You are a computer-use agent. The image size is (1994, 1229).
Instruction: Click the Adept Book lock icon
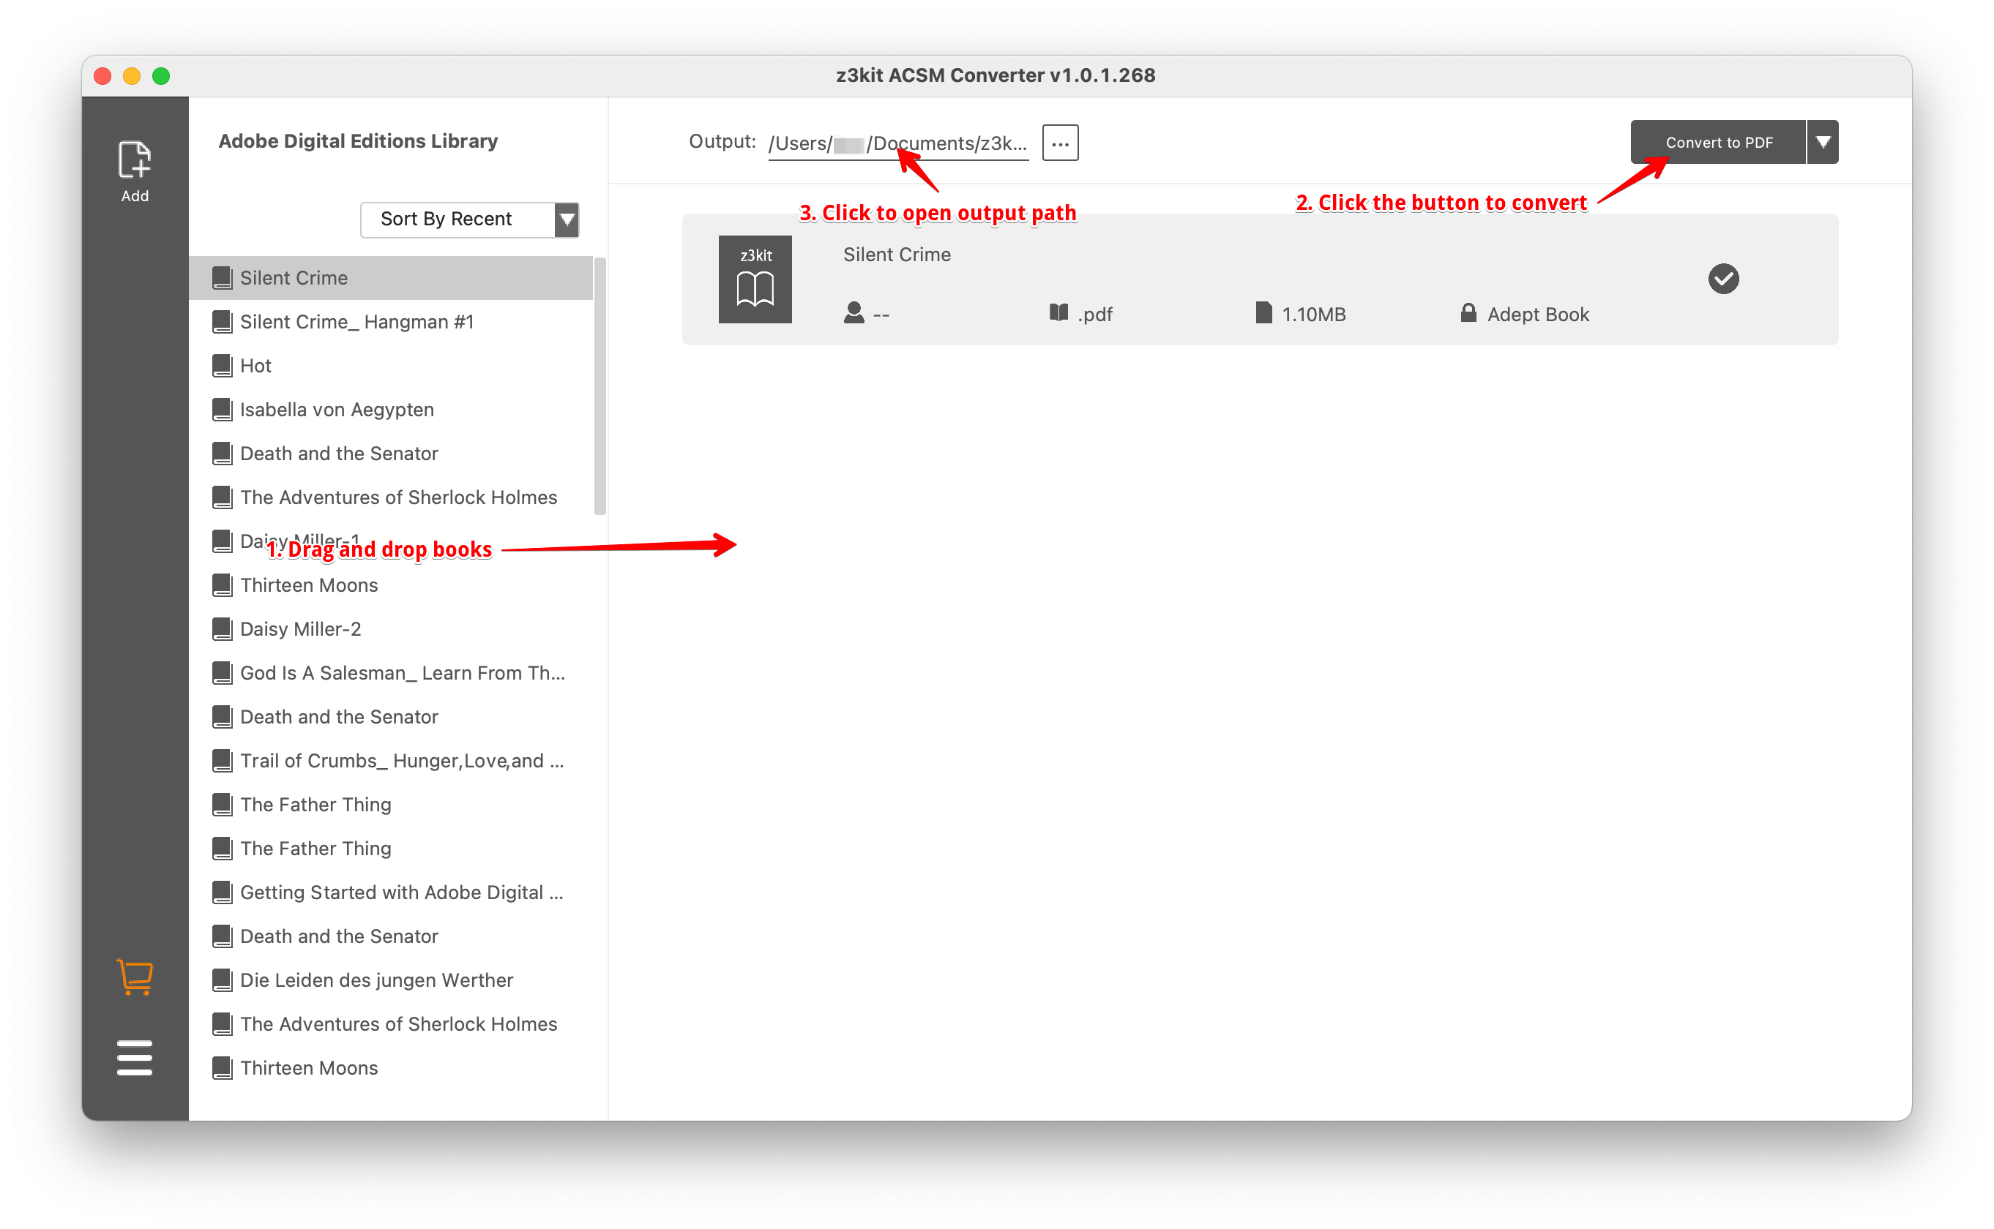tap(1468, 314)
